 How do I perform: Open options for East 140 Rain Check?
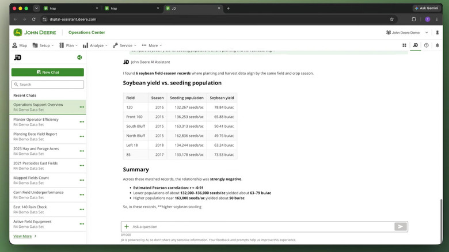tap(82, 209)
